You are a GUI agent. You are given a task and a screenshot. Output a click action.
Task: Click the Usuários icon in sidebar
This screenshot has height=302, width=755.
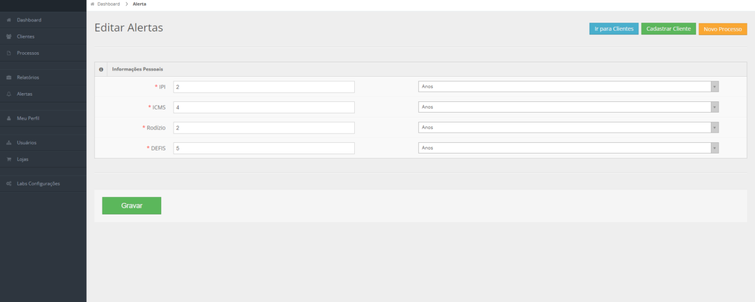9,143
